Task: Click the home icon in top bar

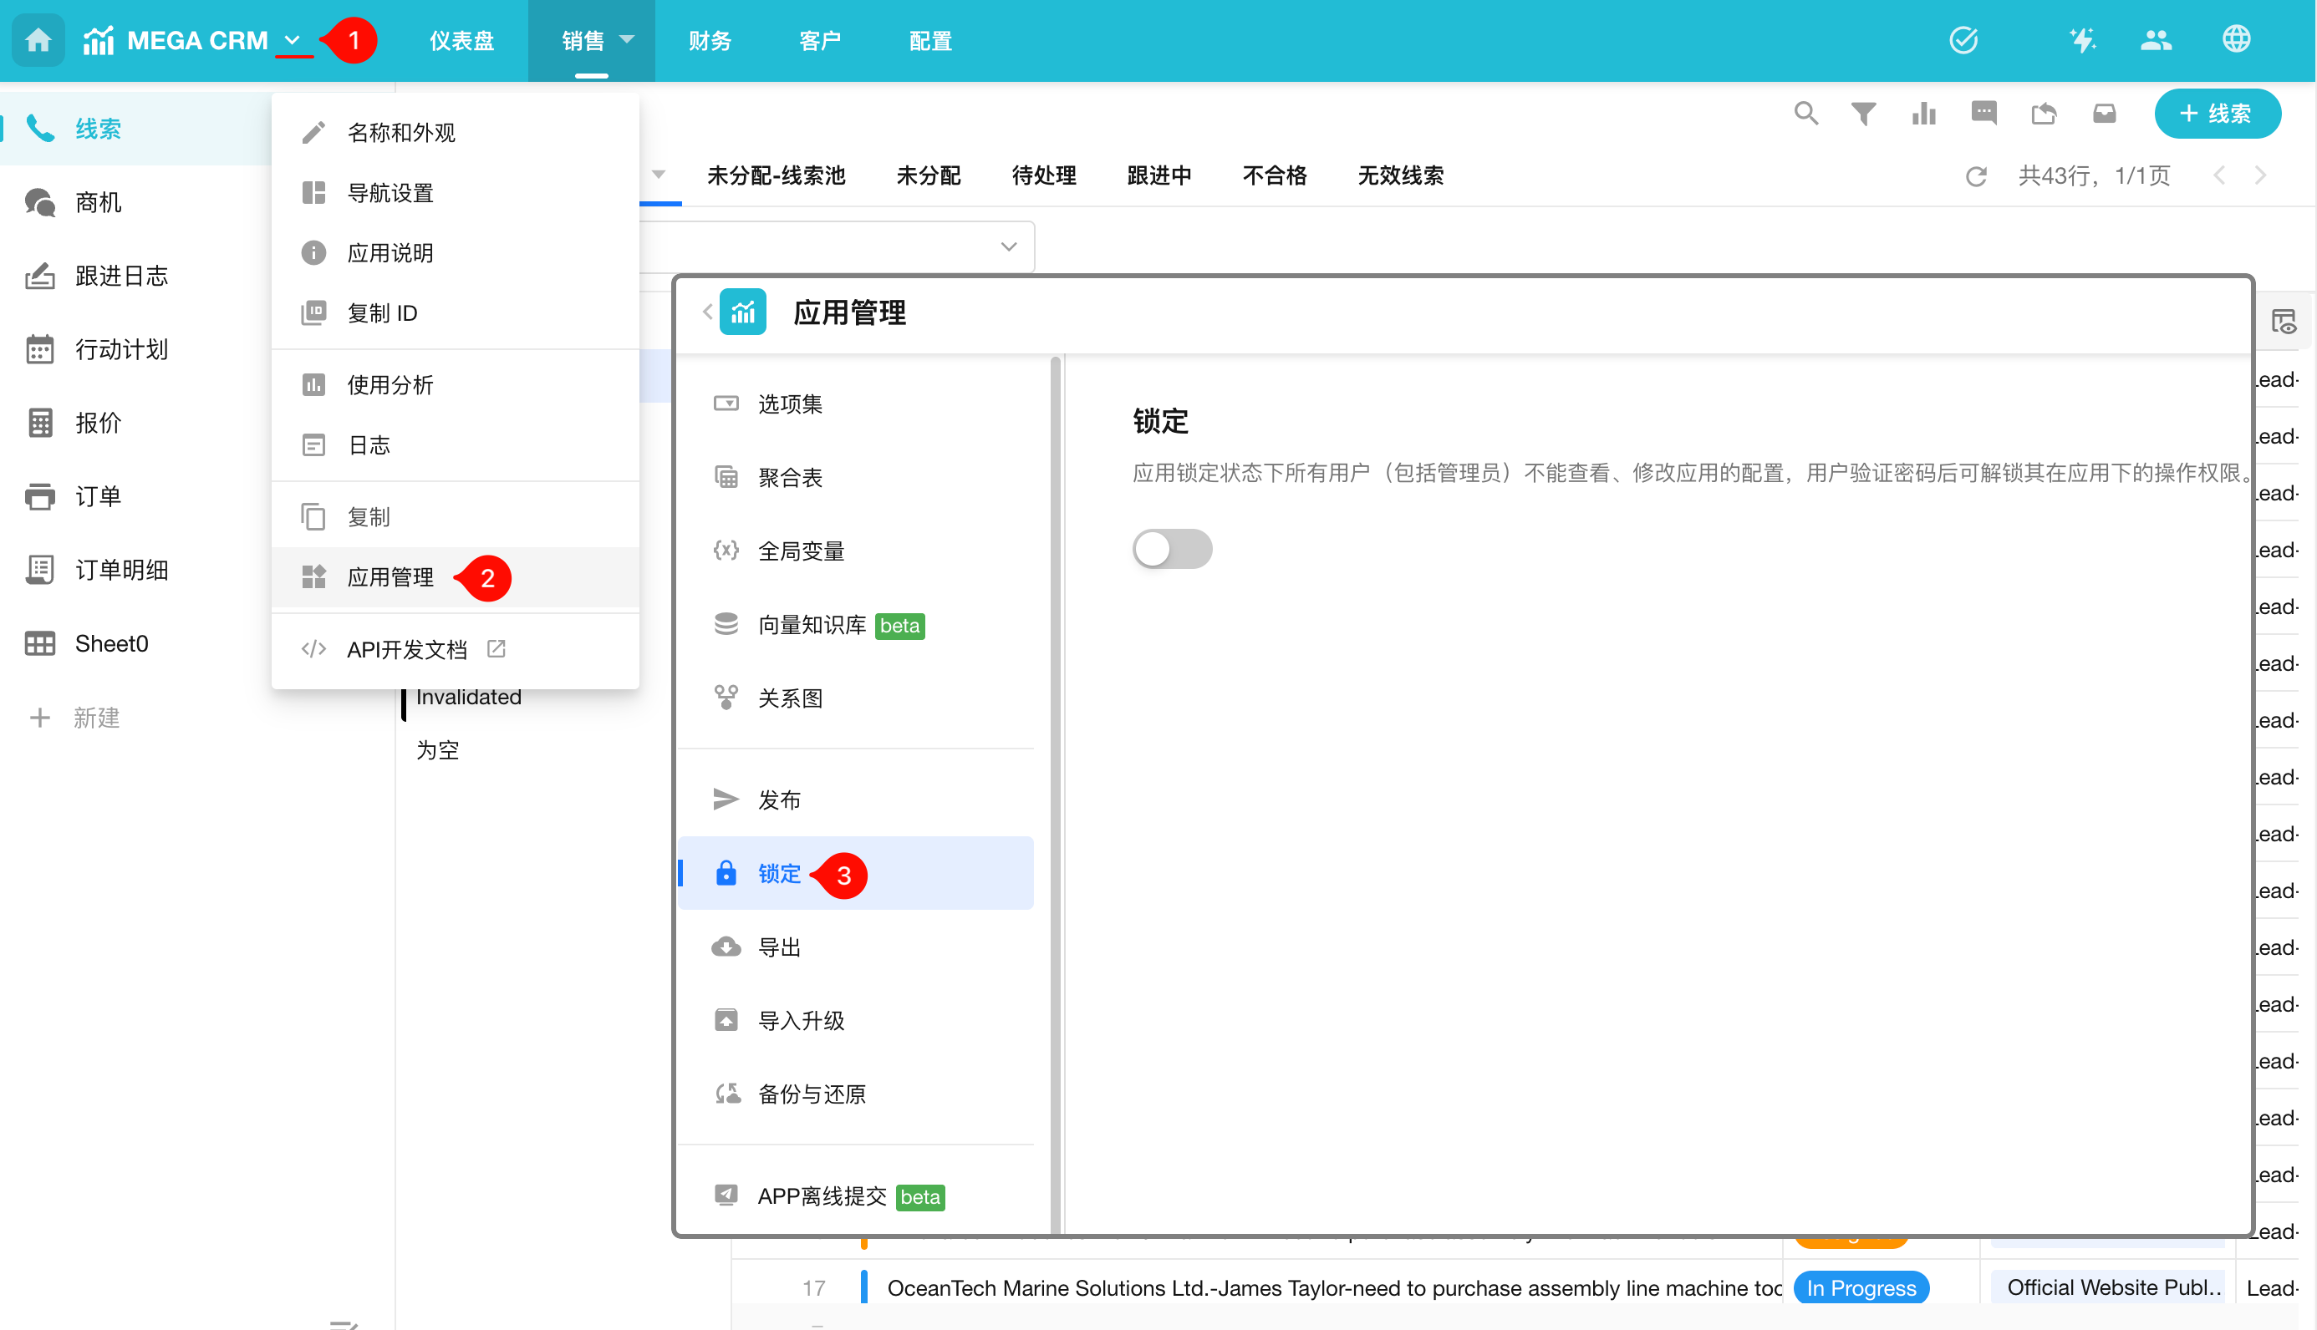Action: [x=38, y=40]
